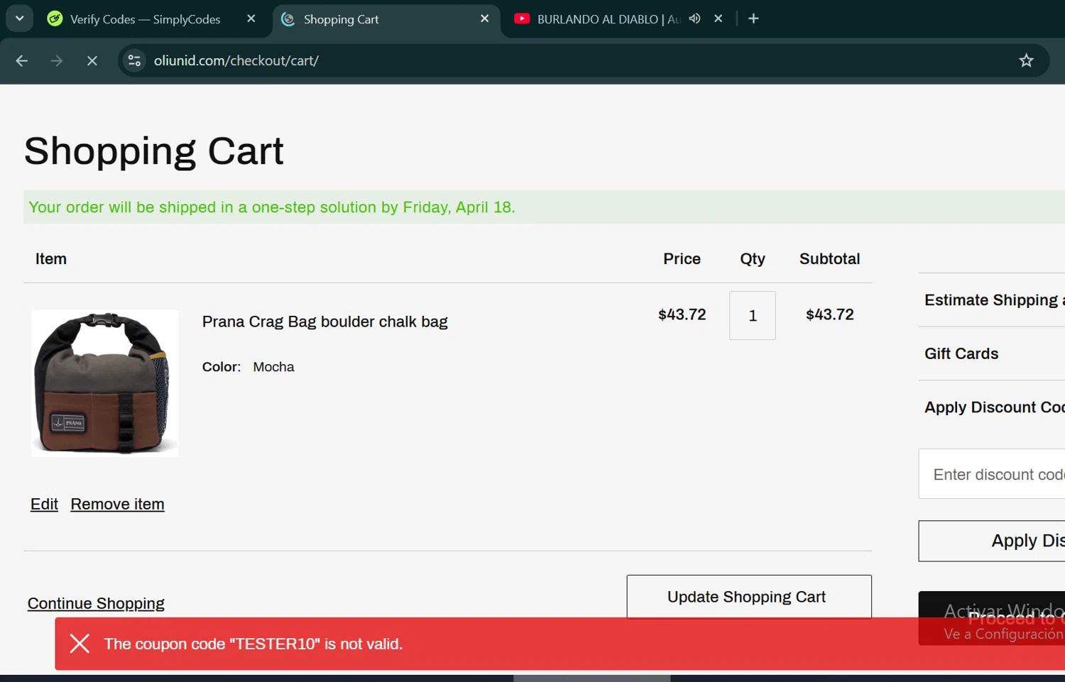Click the quantity field showing 1
Viewport: 1065px width, 682px height.
(x=753, y=316)
